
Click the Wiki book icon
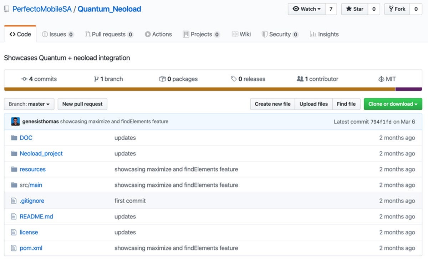(x=235, y=34)
